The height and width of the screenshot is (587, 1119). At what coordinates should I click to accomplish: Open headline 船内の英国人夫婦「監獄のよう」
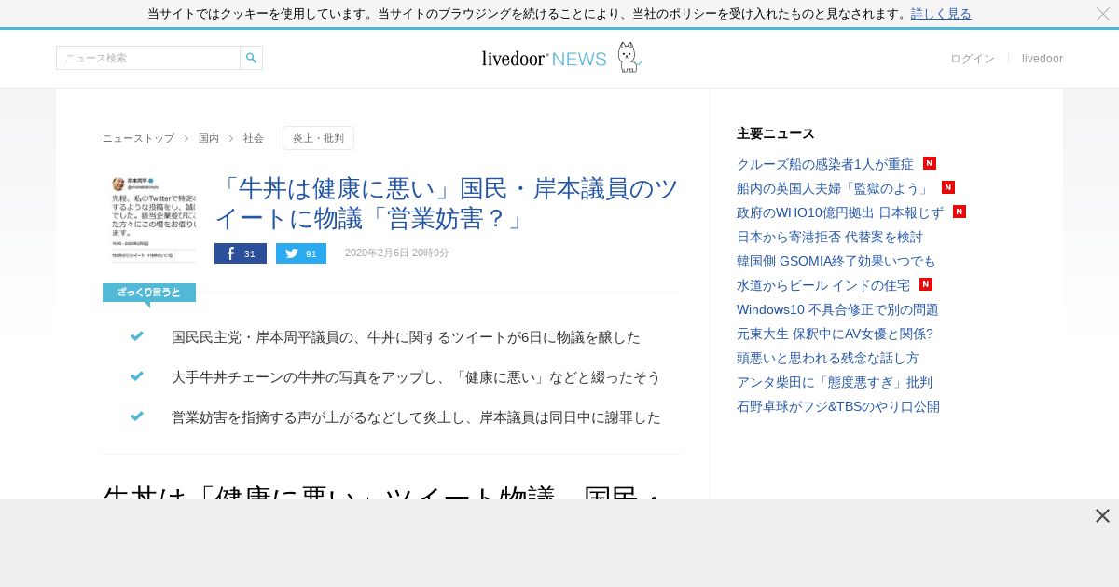pyautogui.click(x=835, y=188)
